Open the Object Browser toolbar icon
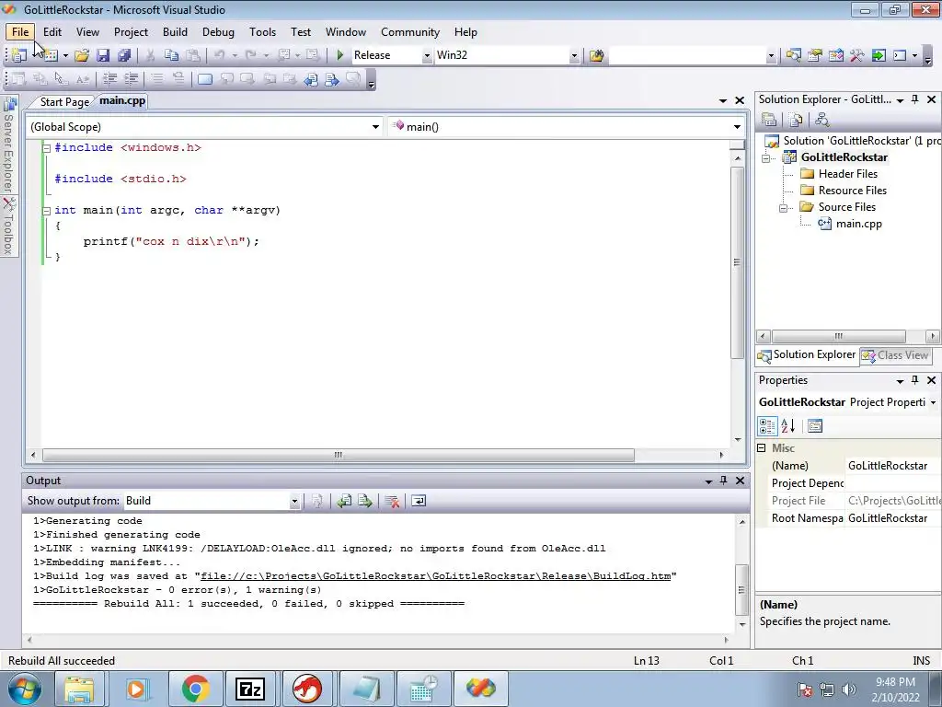The width and height of the screenshot is (942, 707). point(835,55)
